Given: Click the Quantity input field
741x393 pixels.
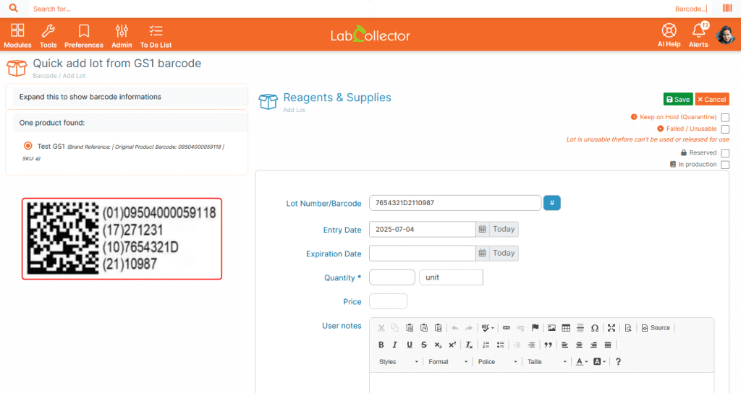Looking at the screenshot, I should [x=391, y=277].
